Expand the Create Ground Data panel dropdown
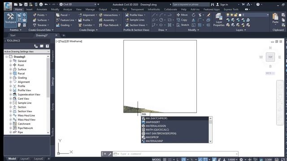This screenshot has height=161, width=287. click(41, 30)
